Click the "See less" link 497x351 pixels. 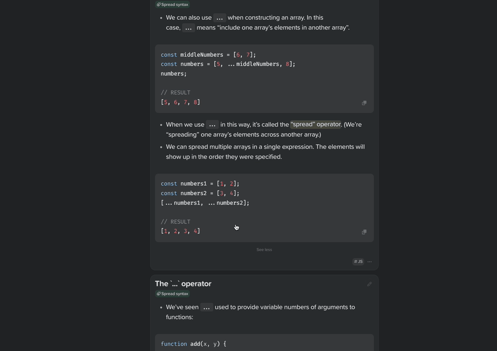click(x=264, y=250)
